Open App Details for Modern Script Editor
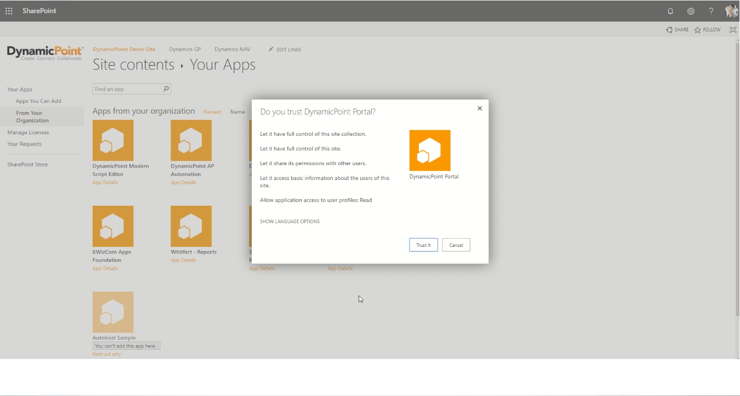 pyautogui.click(x=105, y=183)
